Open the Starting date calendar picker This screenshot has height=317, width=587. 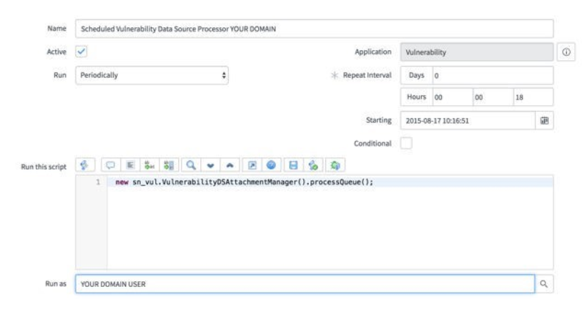click(x=544, y=121)
